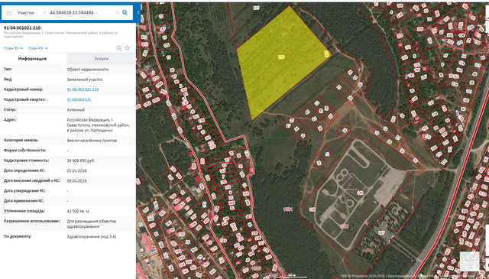Click the basemap thumbnail in map corner
This screenshot has height=279, width=489.
(469, 261)
